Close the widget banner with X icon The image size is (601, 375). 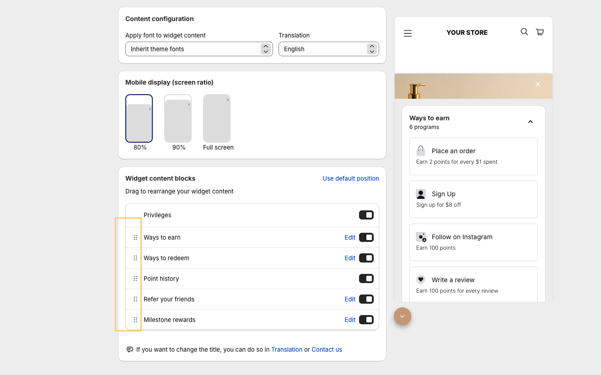(x=538, y=84)
